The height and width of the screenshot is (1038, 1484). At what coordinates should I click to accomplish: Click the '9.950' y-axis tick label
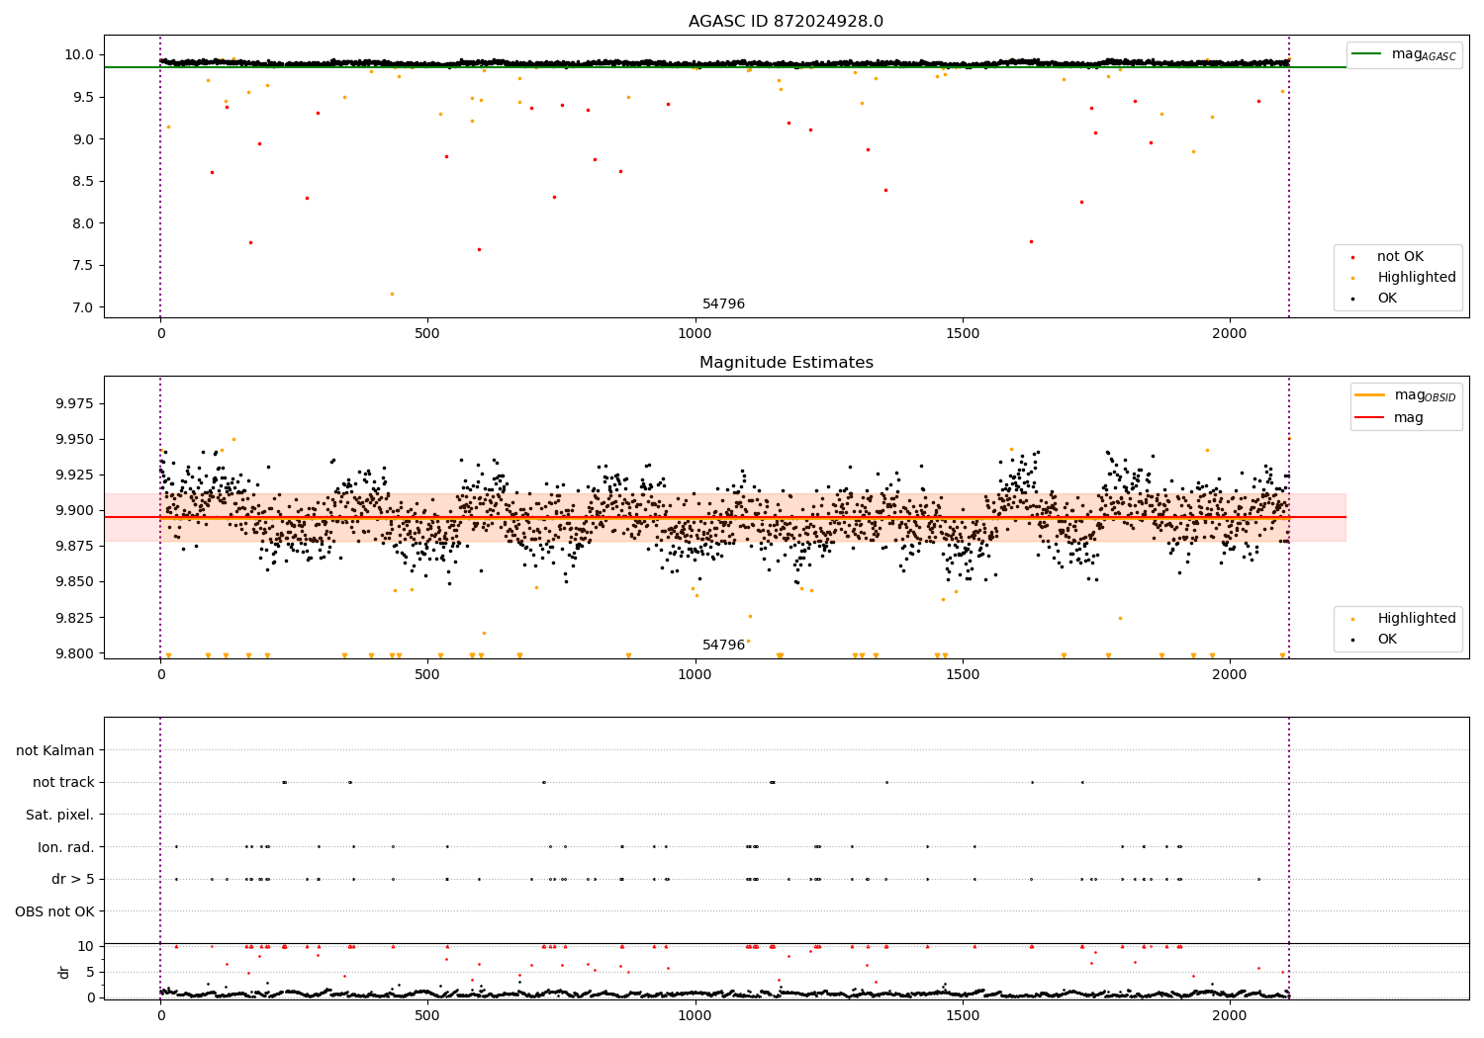[76, 439]
